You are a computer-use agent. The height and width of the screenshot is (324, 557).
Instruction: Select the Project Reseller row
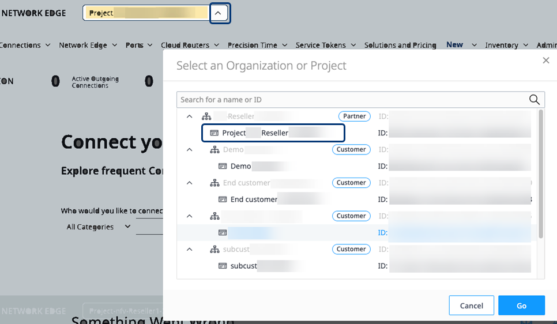[273, 133]
